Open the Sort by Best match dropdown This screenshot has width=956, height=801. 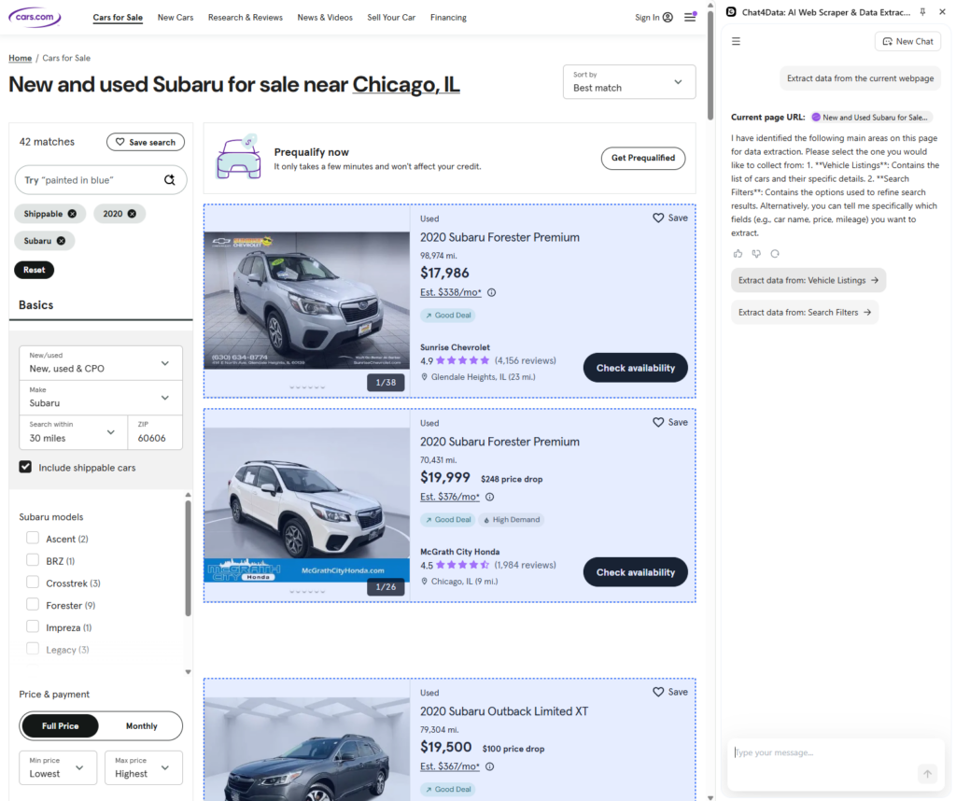pos(629,82)
